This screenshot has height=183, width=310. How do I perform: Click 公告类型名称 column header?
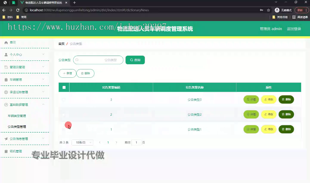pos(195,87)
